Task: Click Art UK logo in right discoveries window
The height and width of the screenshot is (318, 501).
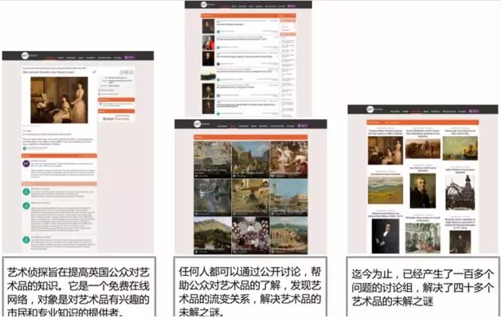Action: tap(370, 110)
